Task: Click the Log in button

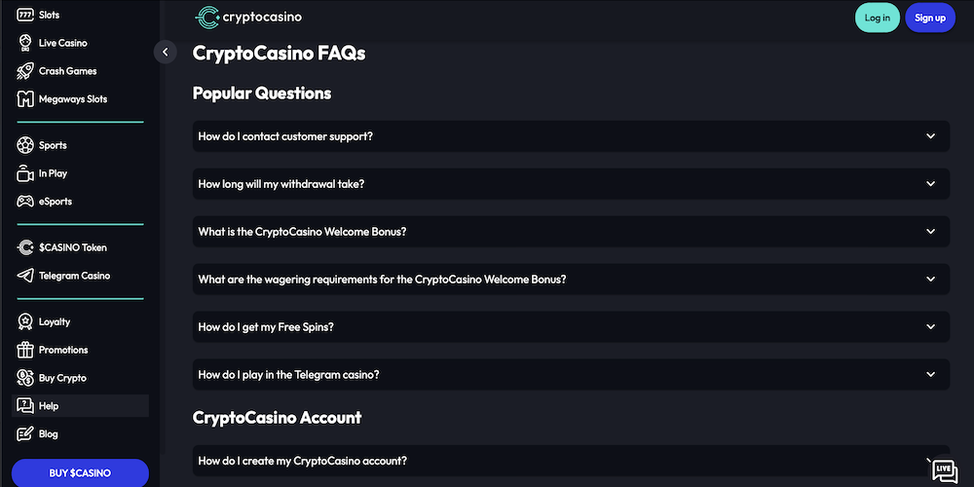Action: coord(877,18)
